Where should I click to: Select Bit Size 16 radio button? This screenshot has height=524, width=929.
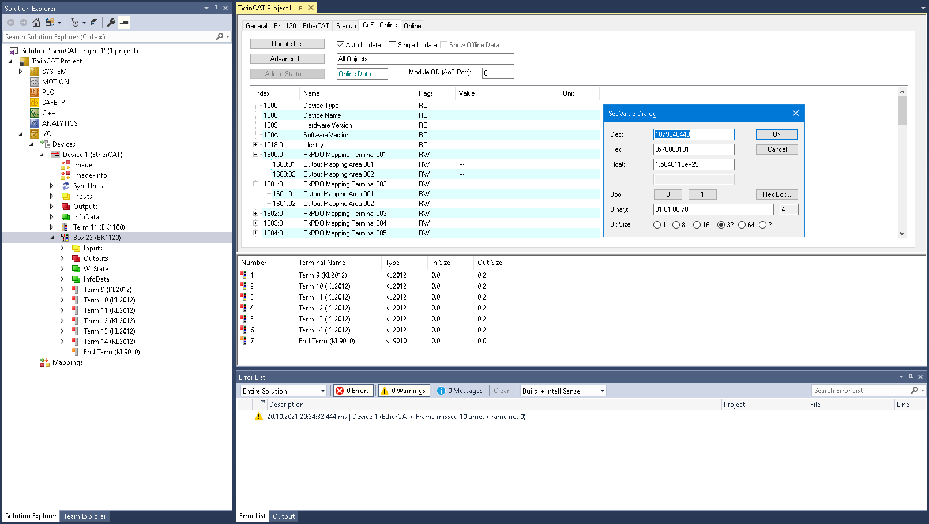697,225
